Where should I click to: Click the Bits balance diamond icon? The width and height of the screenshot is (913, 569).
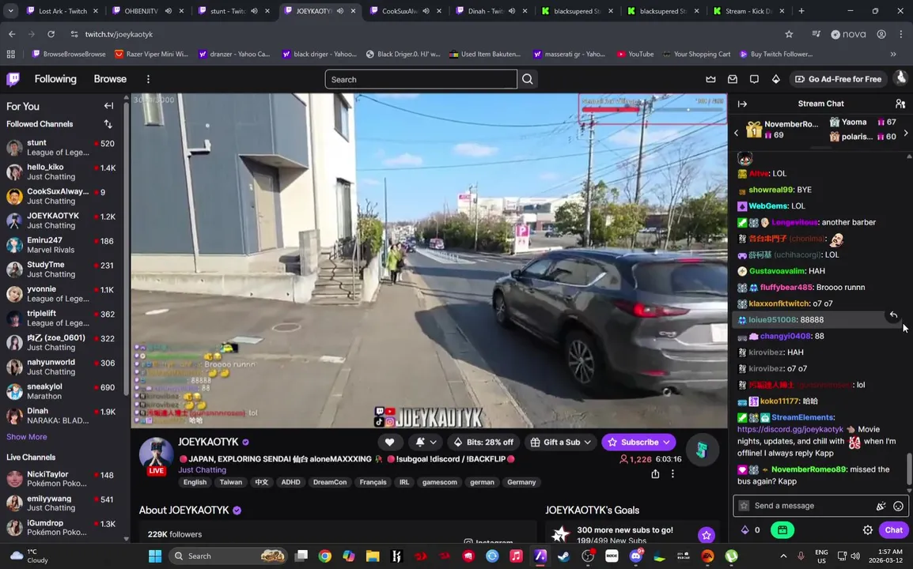[744, 530]
